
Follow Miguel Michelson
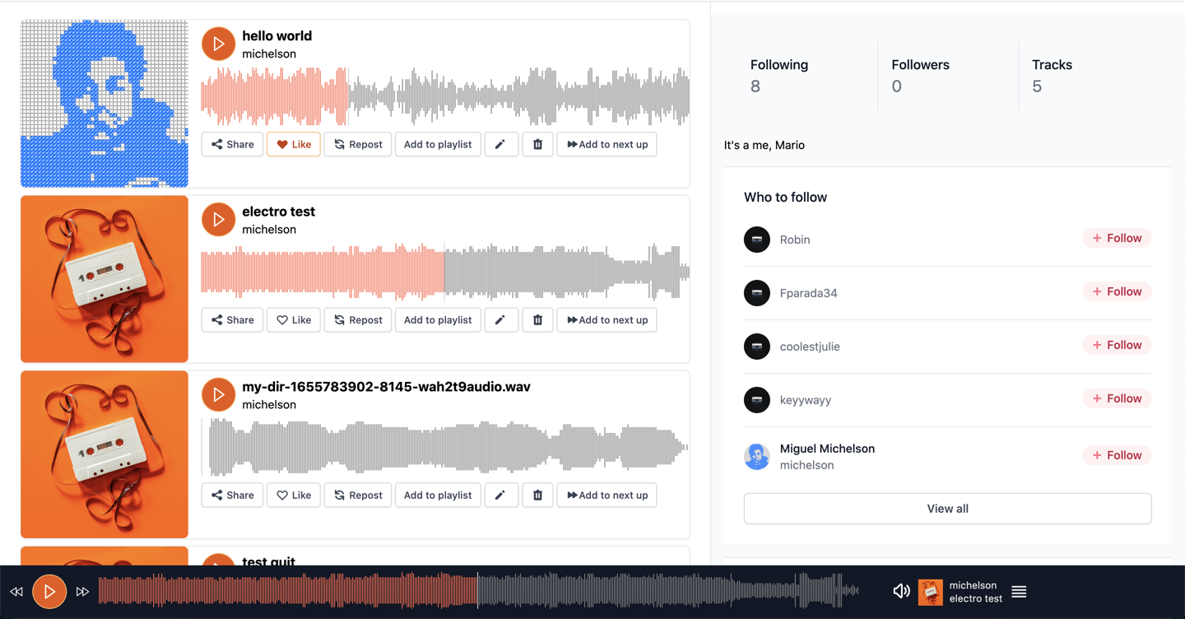click(1117, 455)
